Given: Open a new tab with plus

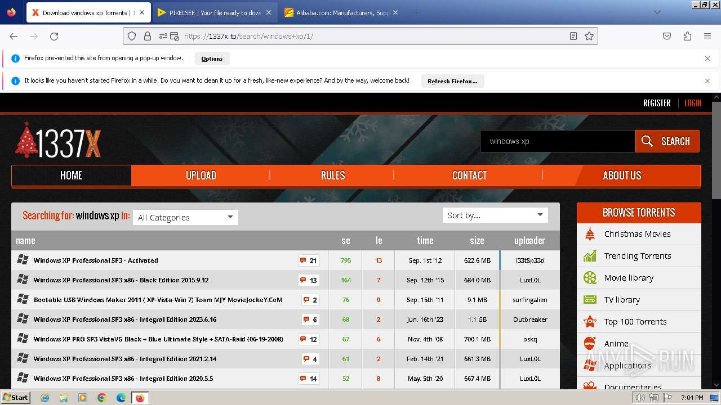Looking at the screenshot, I should [x=417, y=12].
